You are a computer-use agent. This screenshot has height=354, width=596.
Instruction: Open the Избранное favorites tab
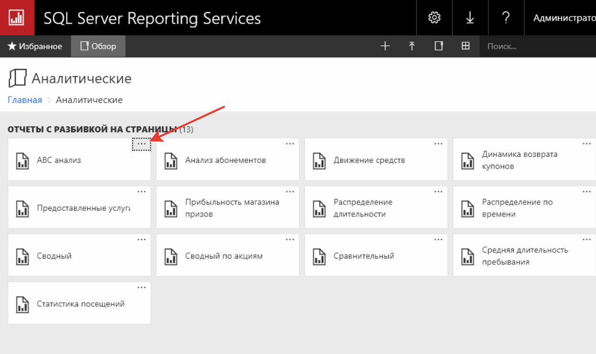pos(35,46)
